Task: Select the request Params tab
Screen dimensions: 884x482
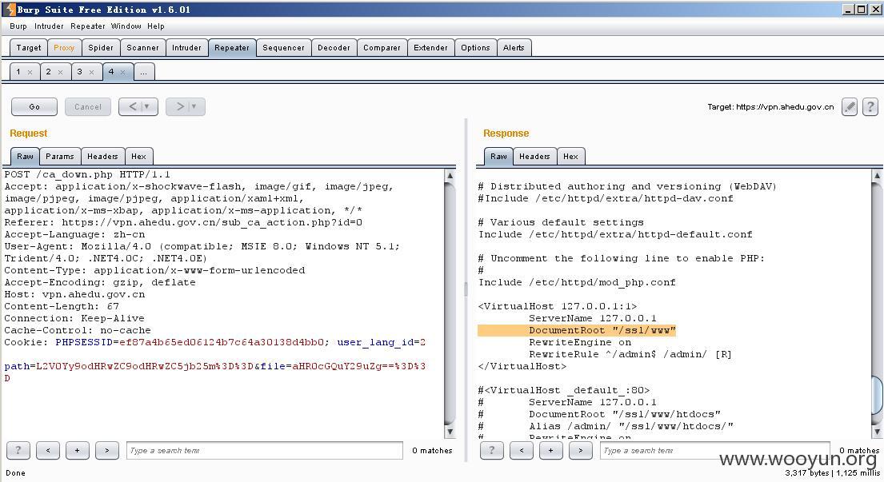Action: 60,156
